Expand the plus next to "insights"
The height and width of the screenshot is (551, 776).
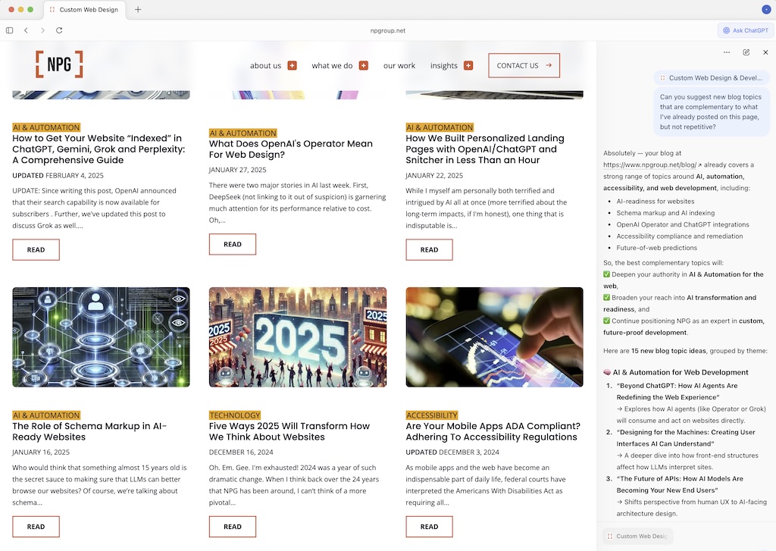pyautogui.click(x=468, y=66)
